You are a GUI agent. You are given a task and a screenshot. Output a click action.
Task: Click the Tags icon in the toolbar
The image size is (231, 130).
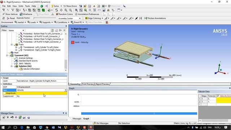[113, 10]
